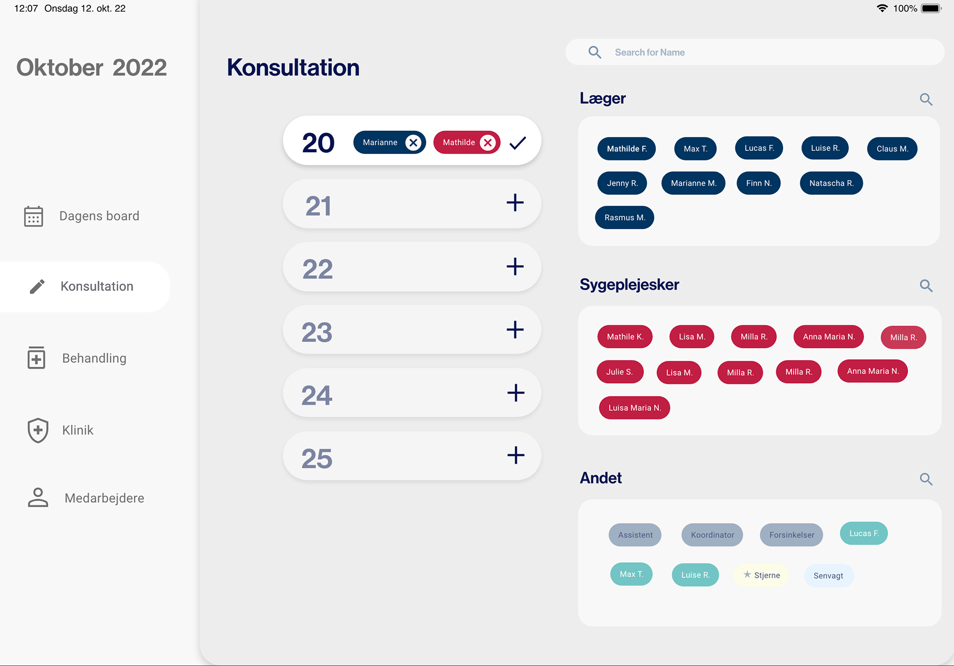
Task: Pick the Senvagt tag
Action: (x=828, y=576)
